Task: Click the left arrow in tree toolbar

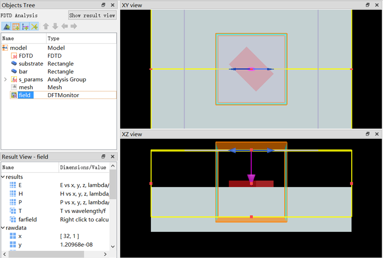Action: (x=65, y=26)
